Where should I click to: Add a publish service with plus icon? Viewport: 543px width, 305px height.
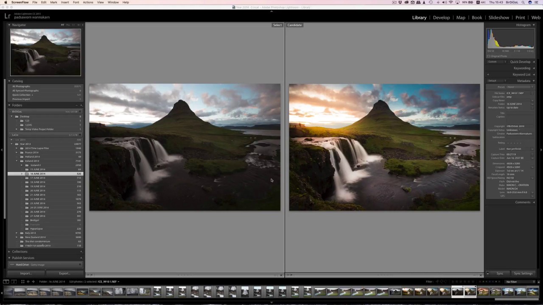pyautogui.click(x=81, y=258)
